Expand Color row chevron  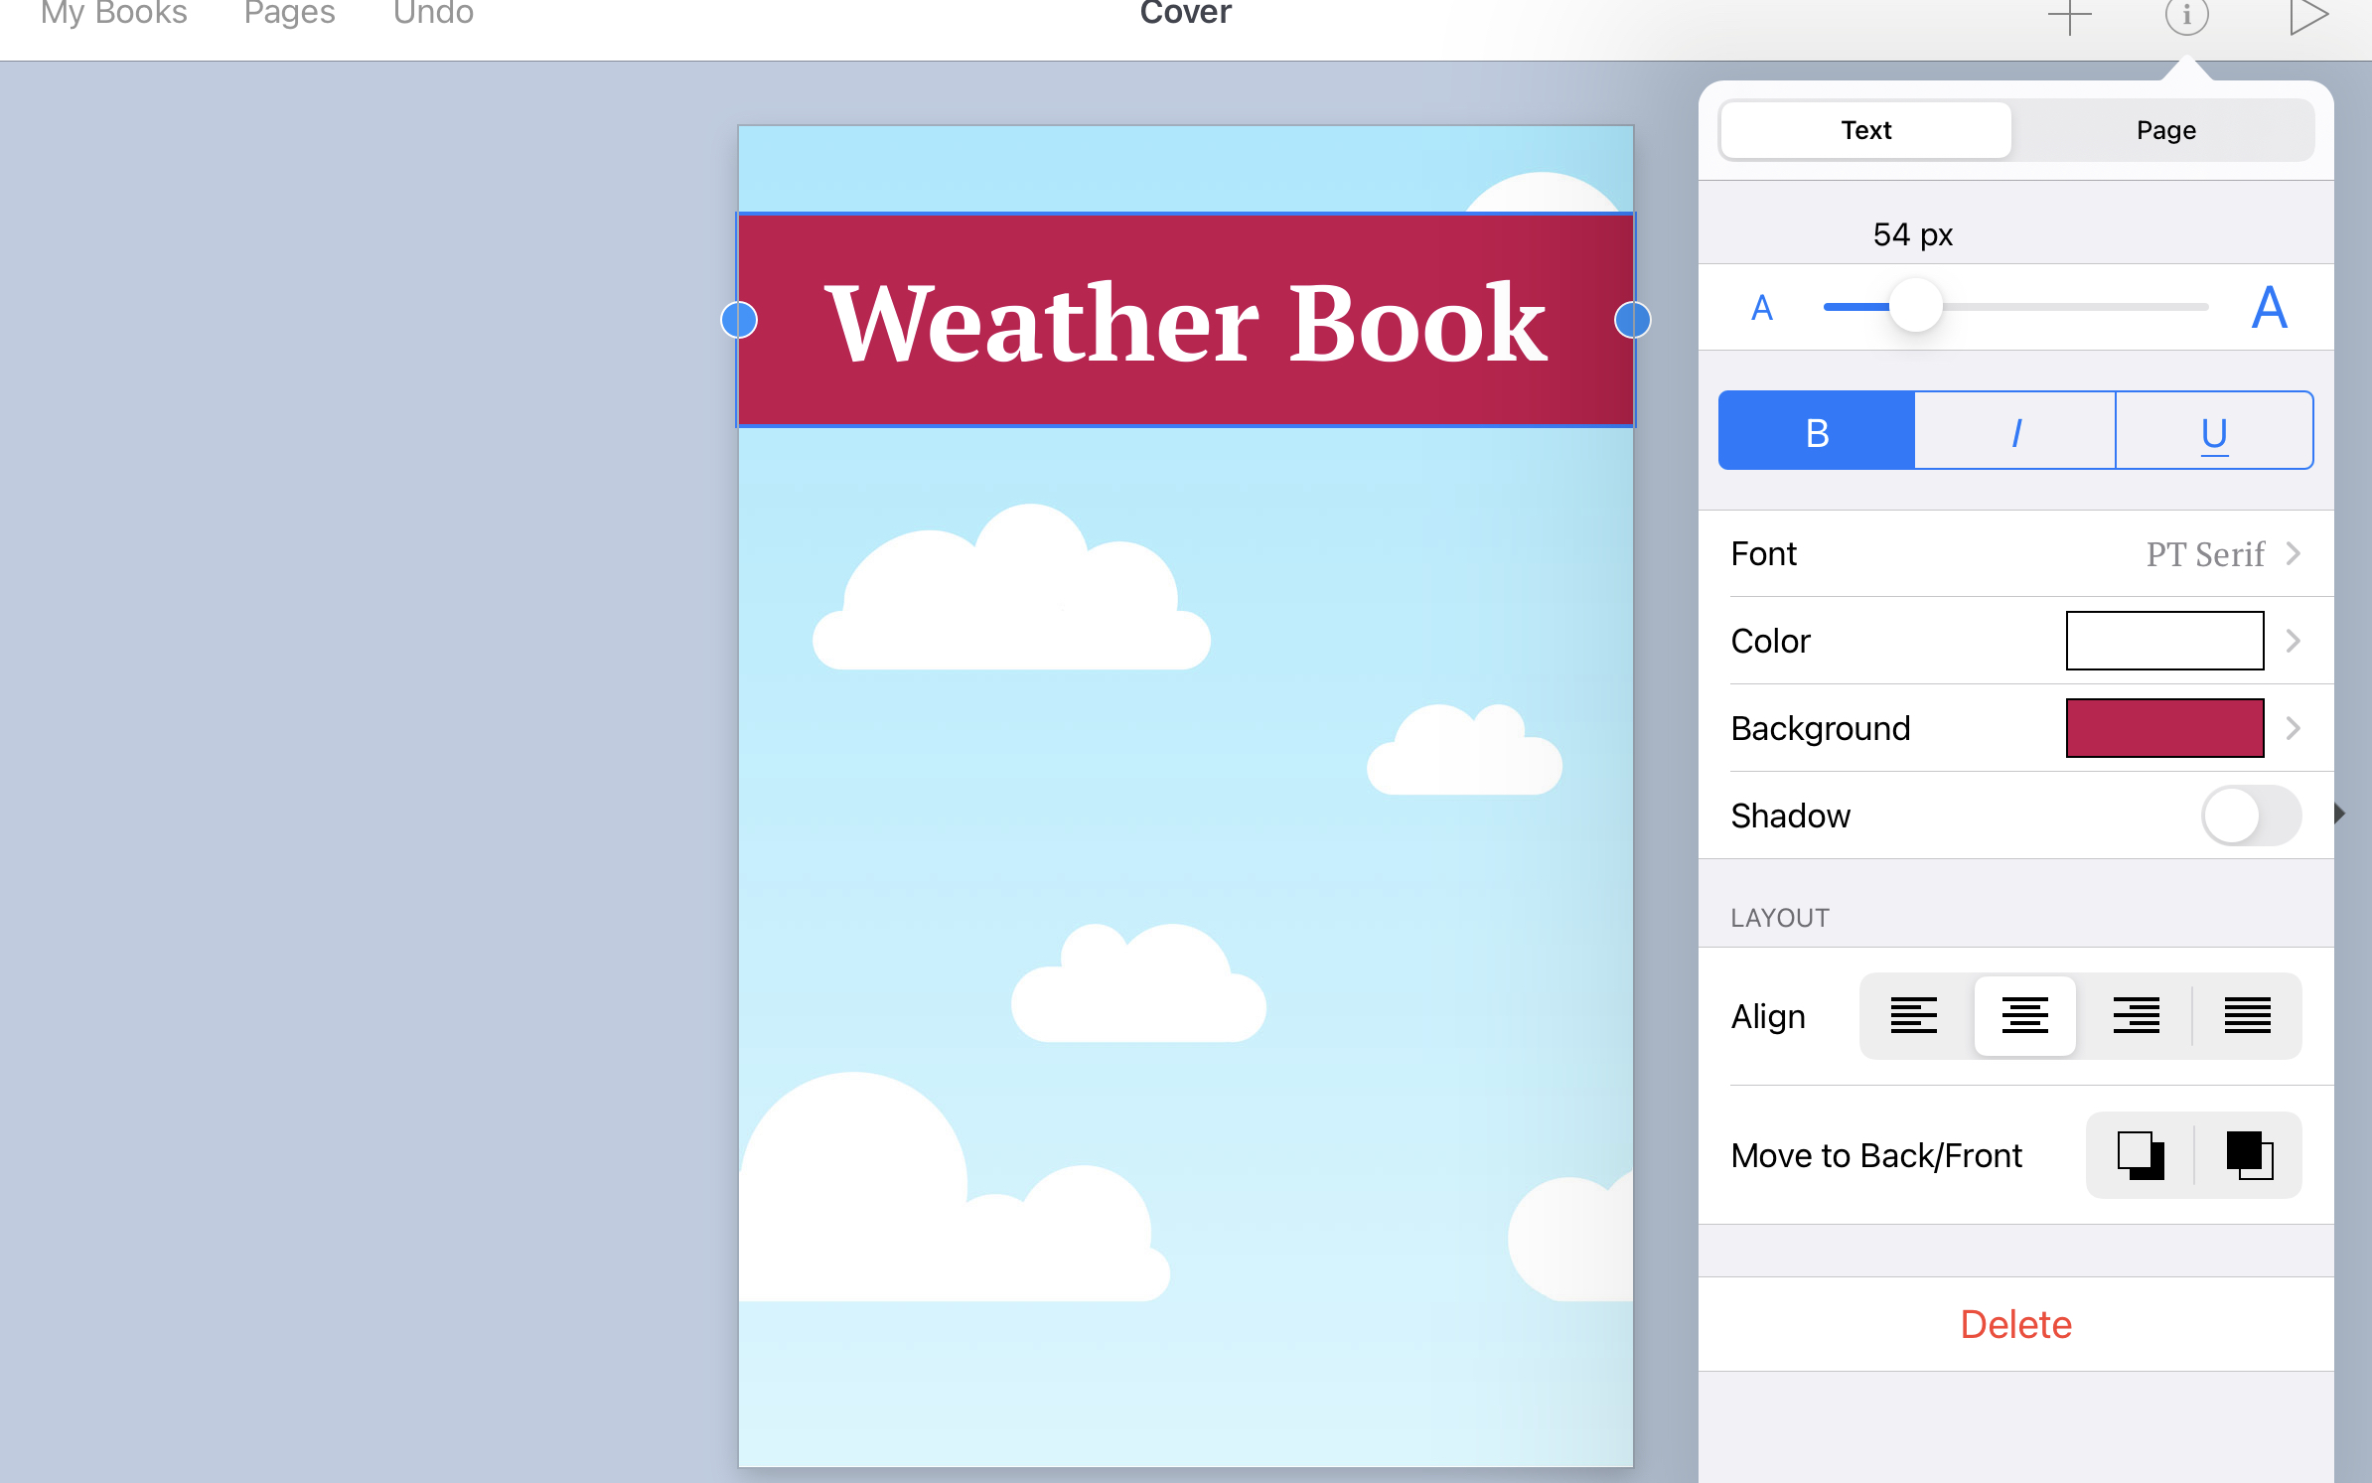pos(2294,641)
